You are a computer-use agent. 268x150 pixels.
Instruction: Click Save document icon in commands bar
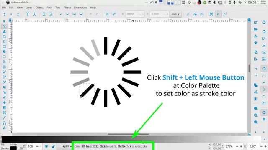click(x=256, y=36)
